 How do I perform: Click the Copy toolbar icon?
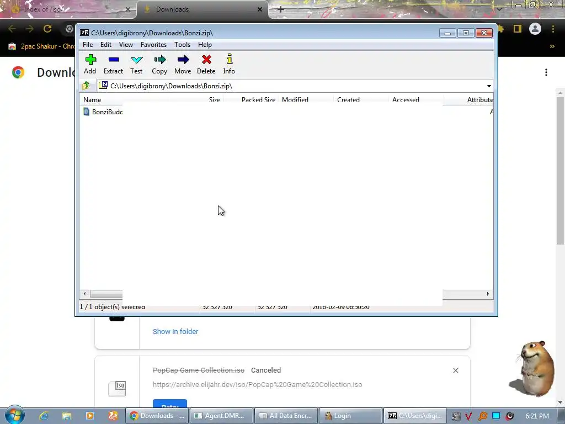pos(159,64)
